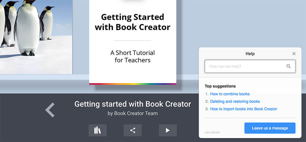Focus the "How can we help?" search field
This screenshot has height=142, width=306.
point(245,66)
